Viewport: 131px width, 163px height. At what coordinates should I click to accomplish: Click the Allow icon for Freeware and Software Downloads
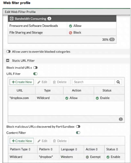(x=70, y=26)
